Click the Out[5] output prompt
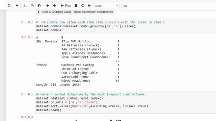 coord(27,37)
